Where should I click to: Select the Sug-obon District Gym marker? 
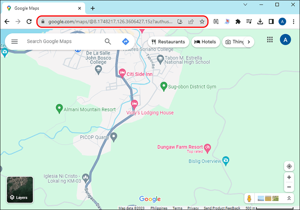pos(164,87)
